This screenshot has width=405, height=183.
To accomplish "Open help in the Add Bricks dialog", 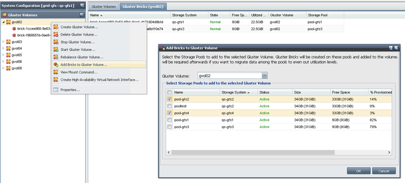I will coord(391,47).
